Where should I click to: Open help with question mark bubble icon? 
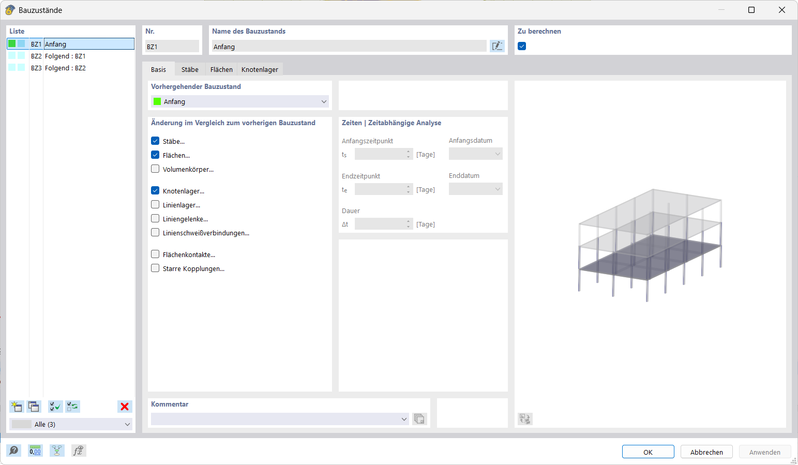click(13, 450)
